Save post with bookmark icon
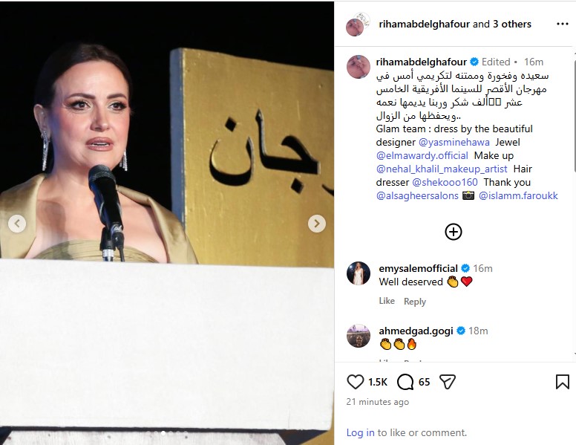 [563, 382]
